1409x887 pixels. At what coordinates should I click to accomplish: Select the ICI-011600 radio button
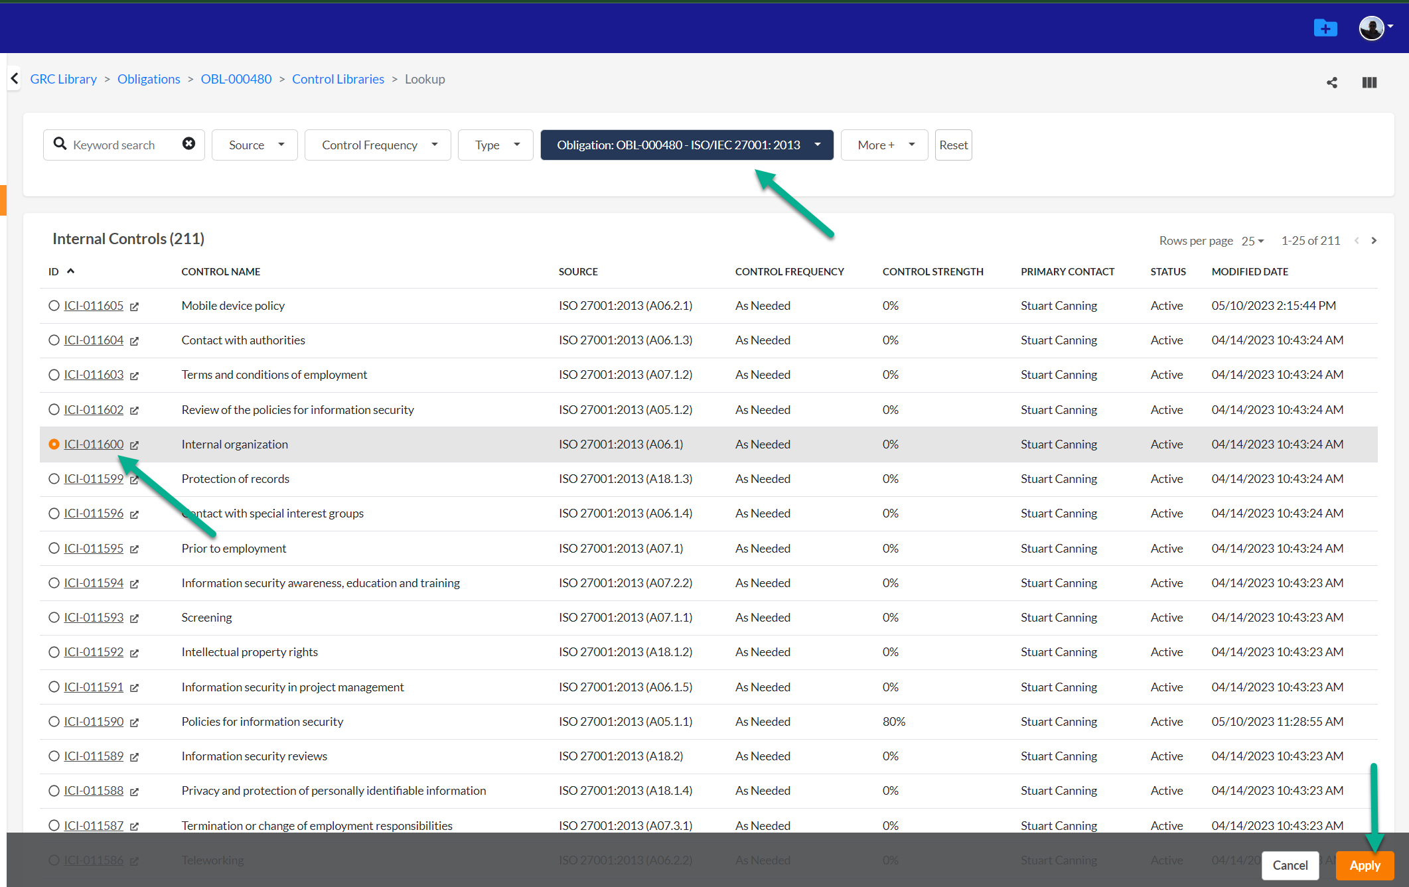tap(54, 444)
